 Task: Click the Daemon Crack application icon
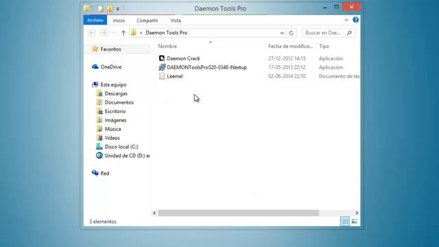click(162, 58)
